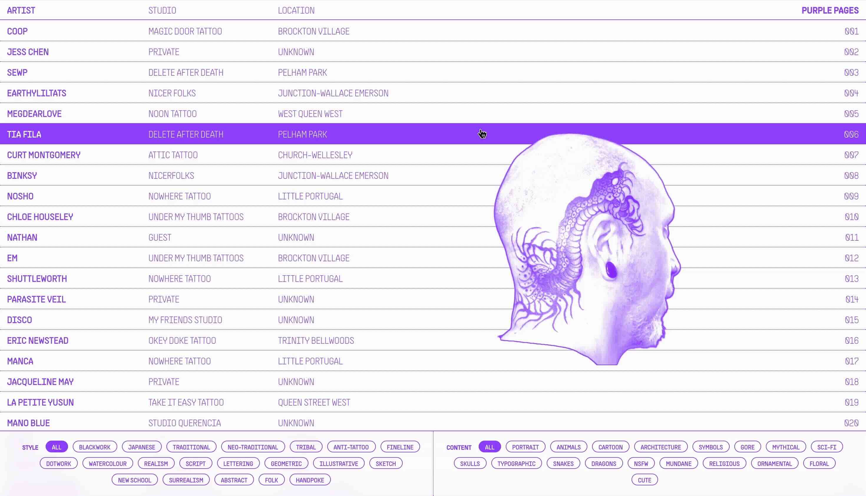The height and width of the screenshot is (496, 866).
Task: Filter style by Japanese
Action: pos(142,447)
